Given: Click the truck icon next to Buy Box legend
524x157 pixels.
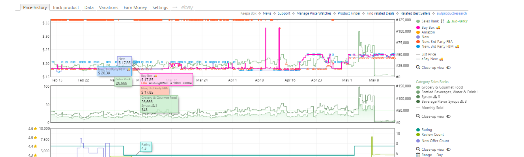Looking at the screenshot, I should (x=438, y=28).
